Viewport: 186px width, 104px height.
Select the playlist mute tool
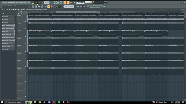coord(14,10)
